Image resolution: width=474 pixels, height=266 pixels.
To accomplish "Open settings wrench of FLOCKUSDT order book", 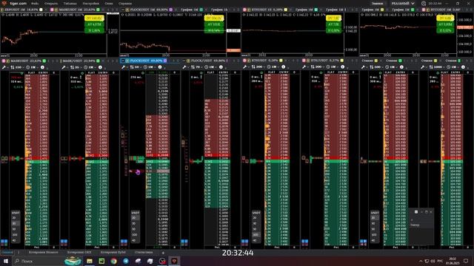I will click(124, 67).
